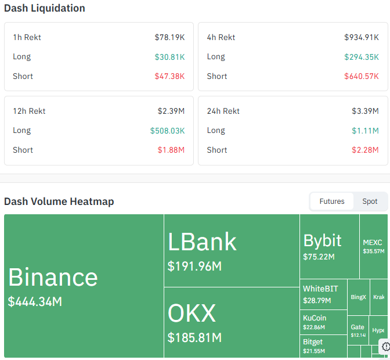Click the '24h Rekt' label

pos(223,111)
